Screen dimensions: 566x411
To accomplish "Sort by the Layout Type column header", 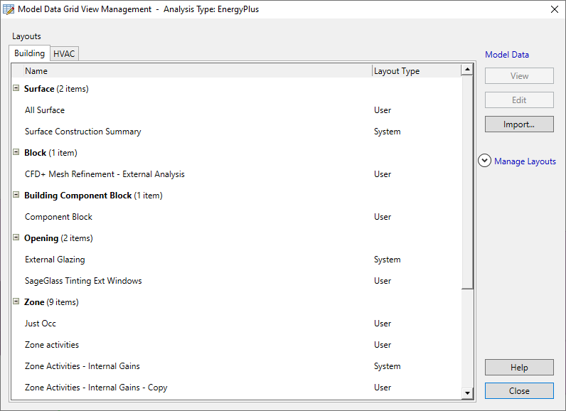I will 397,71.
